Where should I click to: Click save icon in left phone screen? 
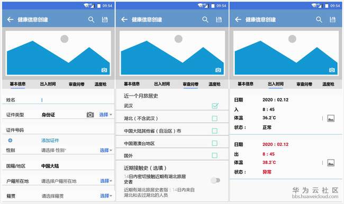click(105, 20)
